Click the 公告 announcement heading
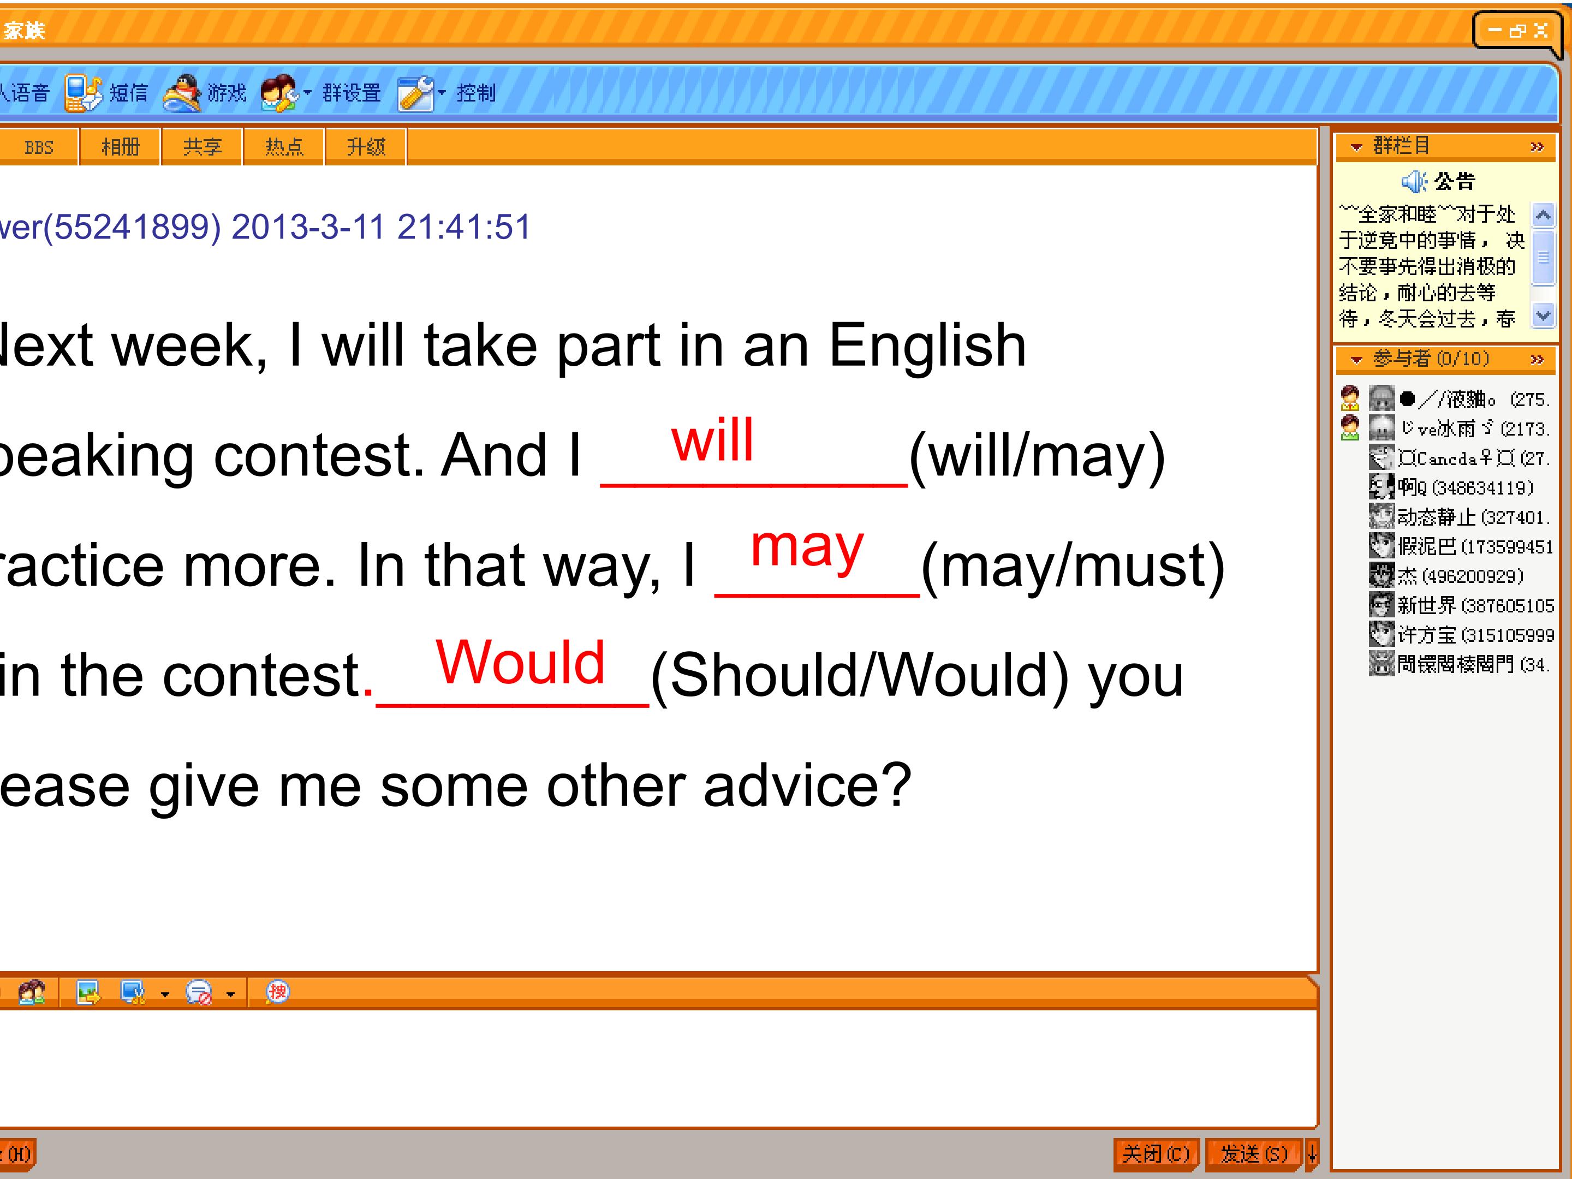The width and height of the screenshot is (1572, 1179). point(1454,182)
